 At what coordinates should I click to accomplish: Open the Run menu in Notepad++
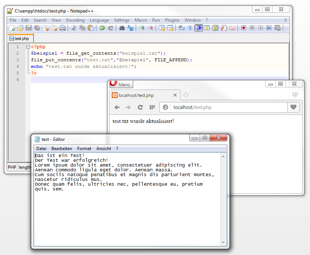[156, 20]
